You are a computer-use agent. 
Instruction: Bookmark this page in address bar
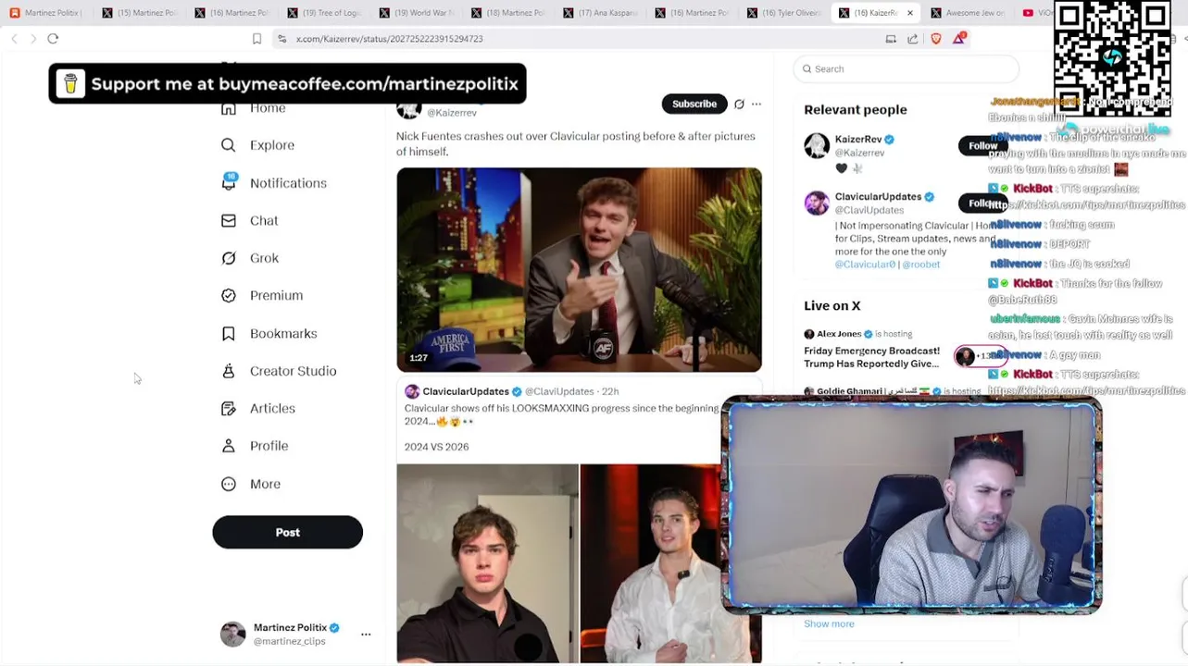click(x=256, y=39)
